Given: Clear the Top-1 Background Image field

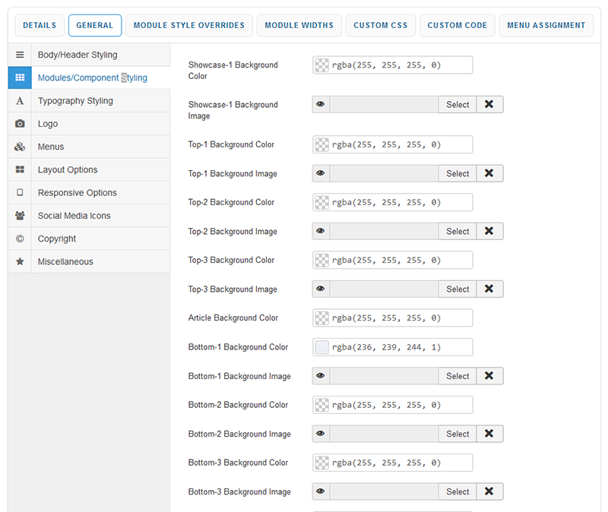Looking at the screenshot, I should (489, 174).
